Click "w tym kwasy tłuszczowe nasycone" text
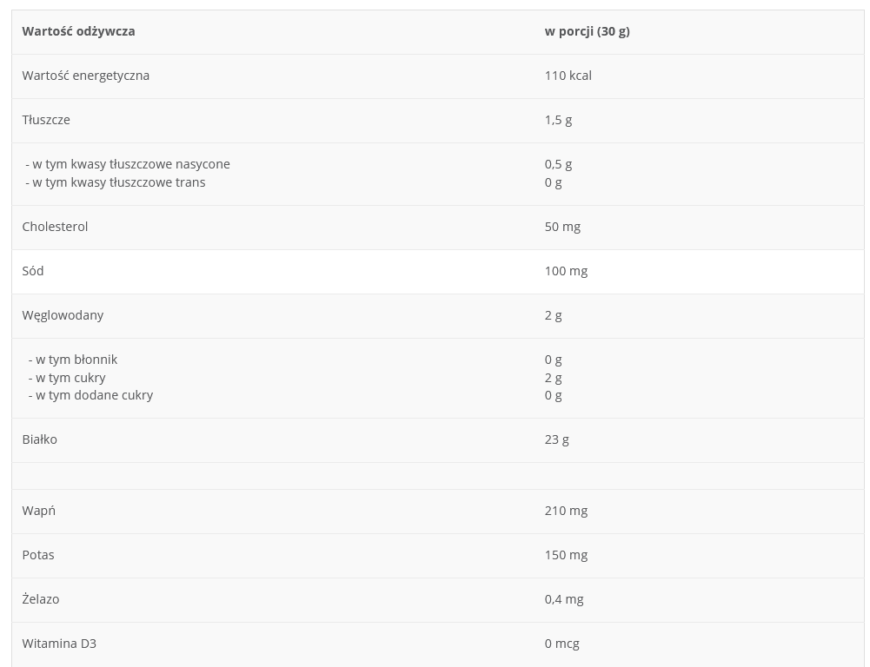 tap(130, 164)
